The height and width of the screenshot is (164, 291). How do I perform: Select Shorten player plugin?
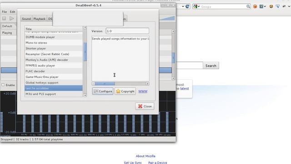[54, 49]
